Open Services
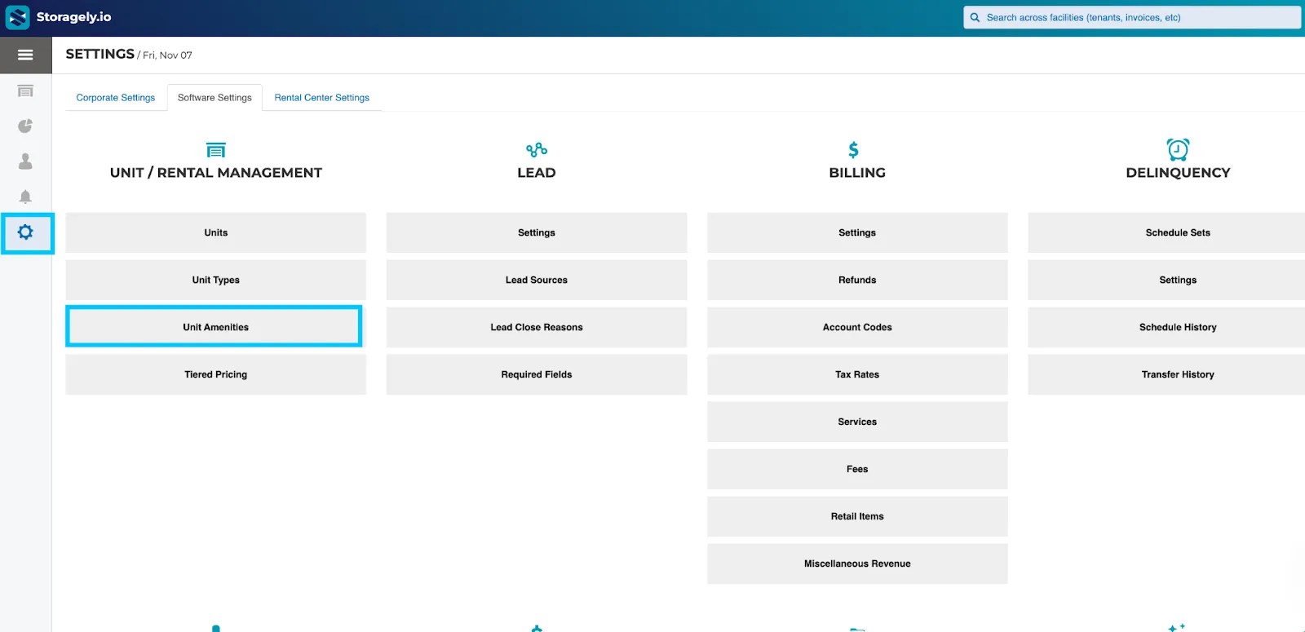1305x632 pixels. pyautogui.click(x=857, y=422)
